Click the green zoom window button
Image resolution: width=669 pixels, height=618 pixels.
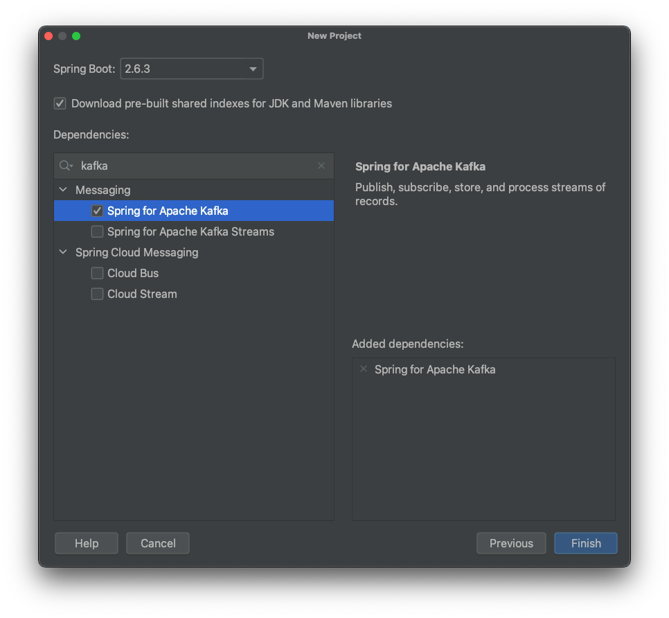(x=76, y=36)
